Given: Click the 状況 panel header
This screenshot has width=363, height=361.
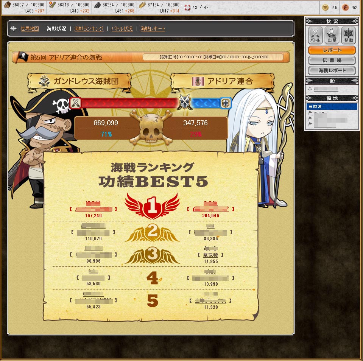Looking at the screenshot, I should click(332, 21).
